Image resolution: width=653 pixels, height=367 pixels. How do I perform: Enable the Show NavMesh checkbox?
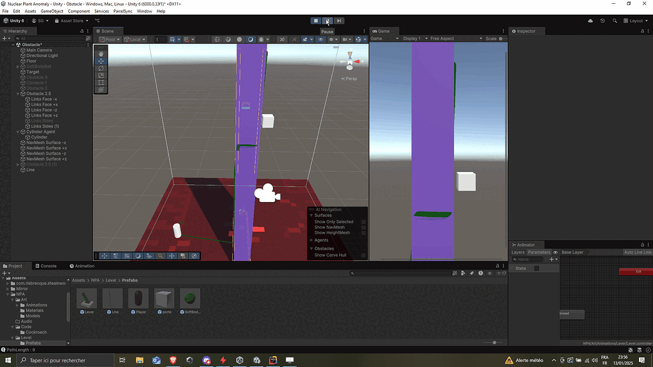(363, 227)
